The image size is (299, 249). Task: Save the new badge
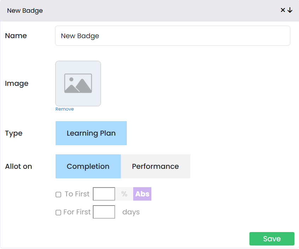[272, 239]
